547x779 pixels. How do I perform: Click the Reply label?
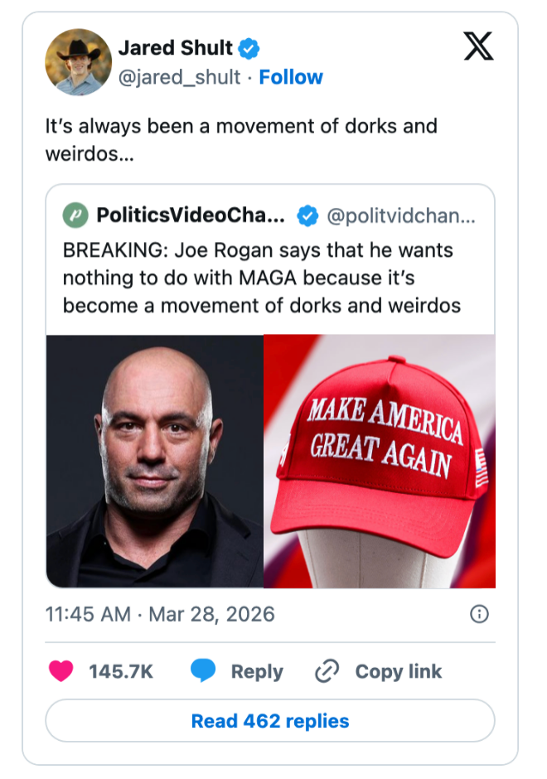257,671
